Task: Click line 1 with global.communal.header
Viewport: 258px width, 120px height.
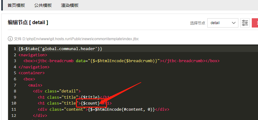Action: point(60,49)
